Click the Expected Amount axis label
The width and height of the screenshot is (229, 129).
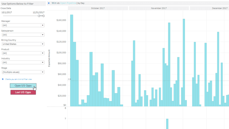pos(49,58)
